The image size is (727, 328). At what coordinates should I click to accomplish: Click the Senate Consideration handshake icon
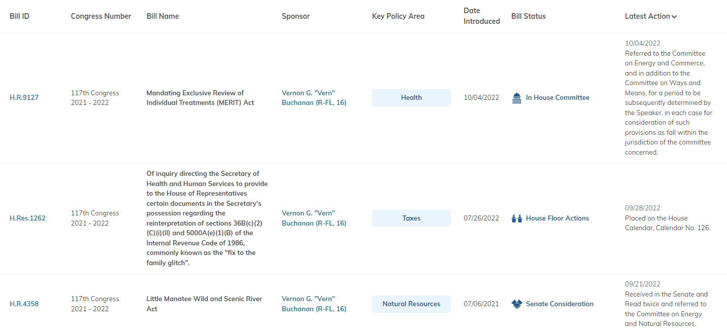coord(517,304)
